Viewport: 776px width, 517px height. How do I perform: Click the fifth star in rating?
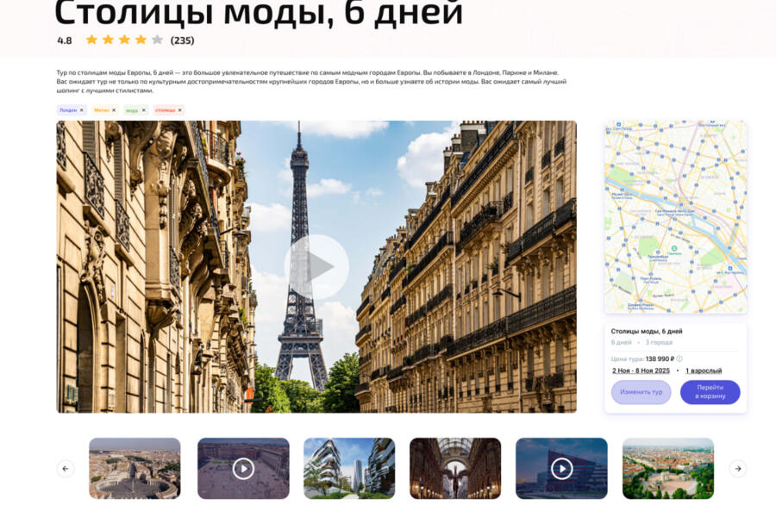click(157, 40)
